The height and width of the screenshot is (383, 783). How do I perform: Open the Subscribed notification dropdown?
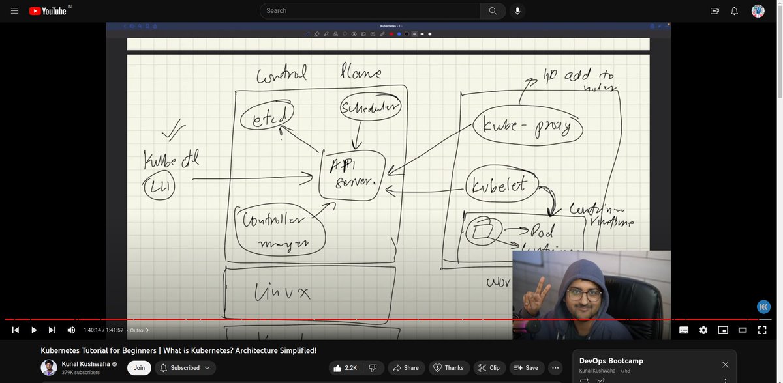pyautogui.click(x=185, y=368)
